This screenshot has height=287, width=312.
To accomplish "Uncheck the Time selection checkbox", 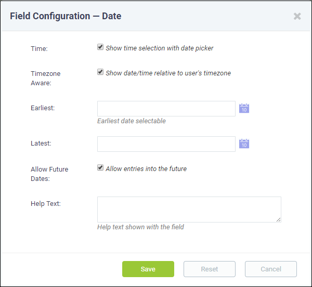I will tap(100, 47).
